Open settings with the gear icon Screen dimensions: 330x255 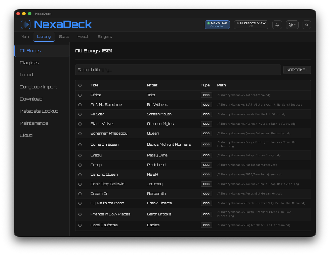[307, 25]
